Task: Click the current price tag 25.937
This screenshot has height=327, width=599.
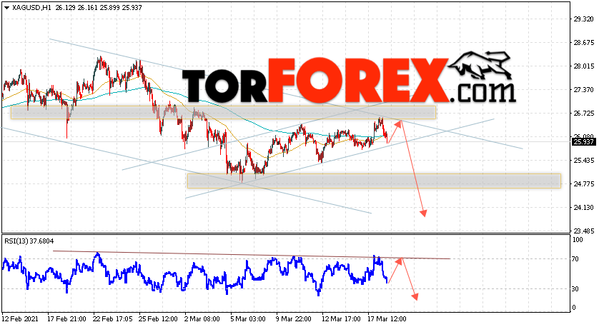Action: (x=583, y=142)
